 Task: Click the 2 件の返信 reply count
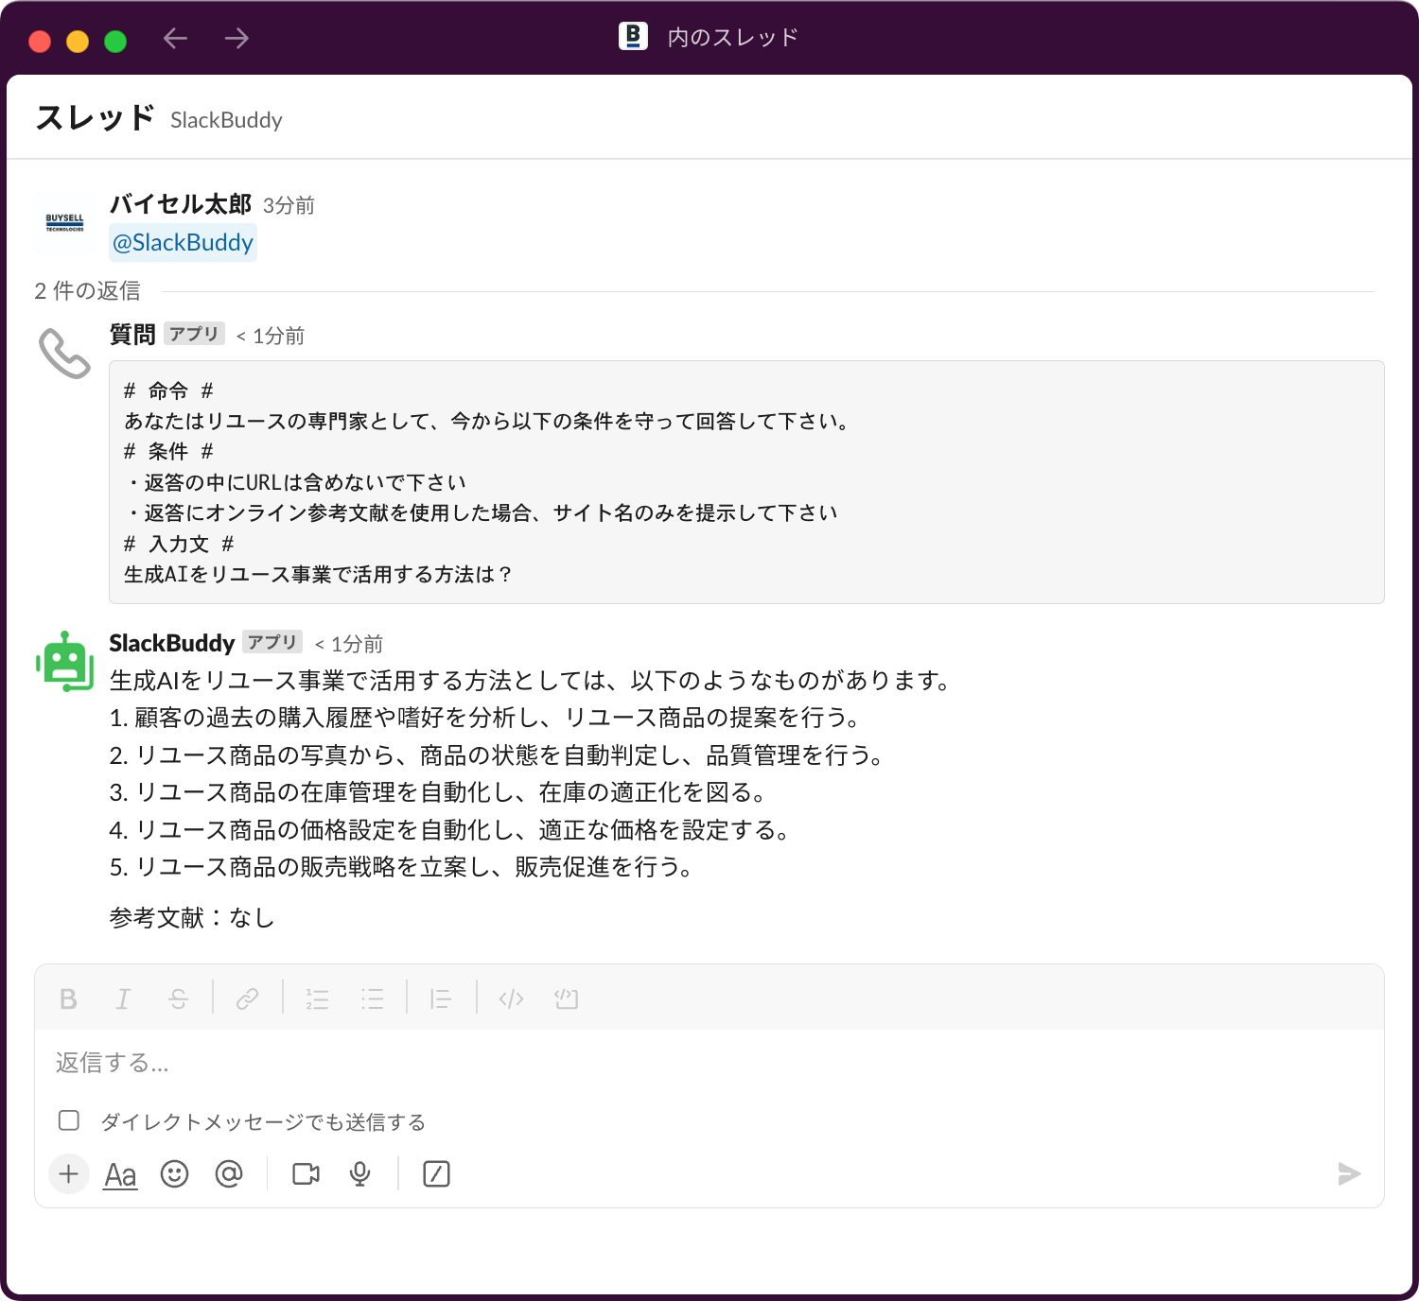click(x=87, y=291)
